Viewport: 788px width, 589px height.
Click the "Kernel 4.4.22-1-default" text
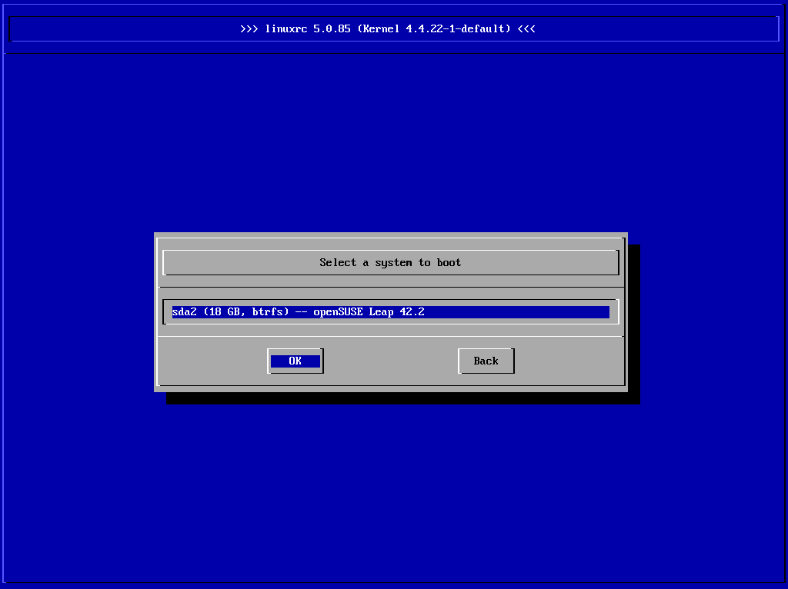click(436, 29)
